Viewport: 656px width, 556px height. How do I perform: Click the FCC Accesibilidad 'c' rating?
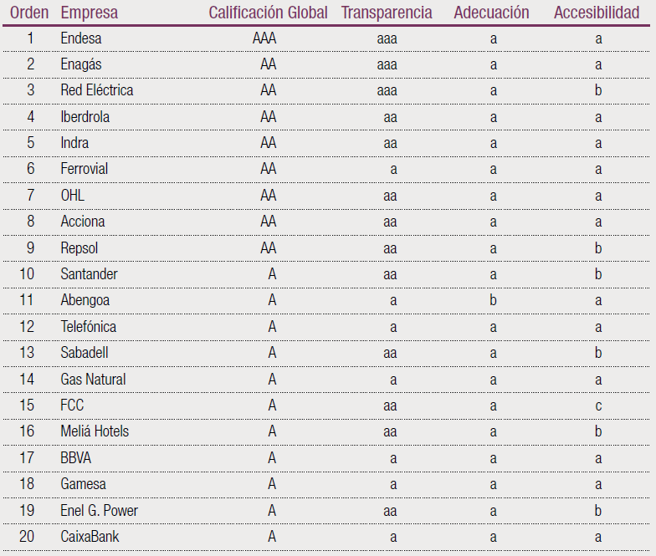click(x=598, y=406)
